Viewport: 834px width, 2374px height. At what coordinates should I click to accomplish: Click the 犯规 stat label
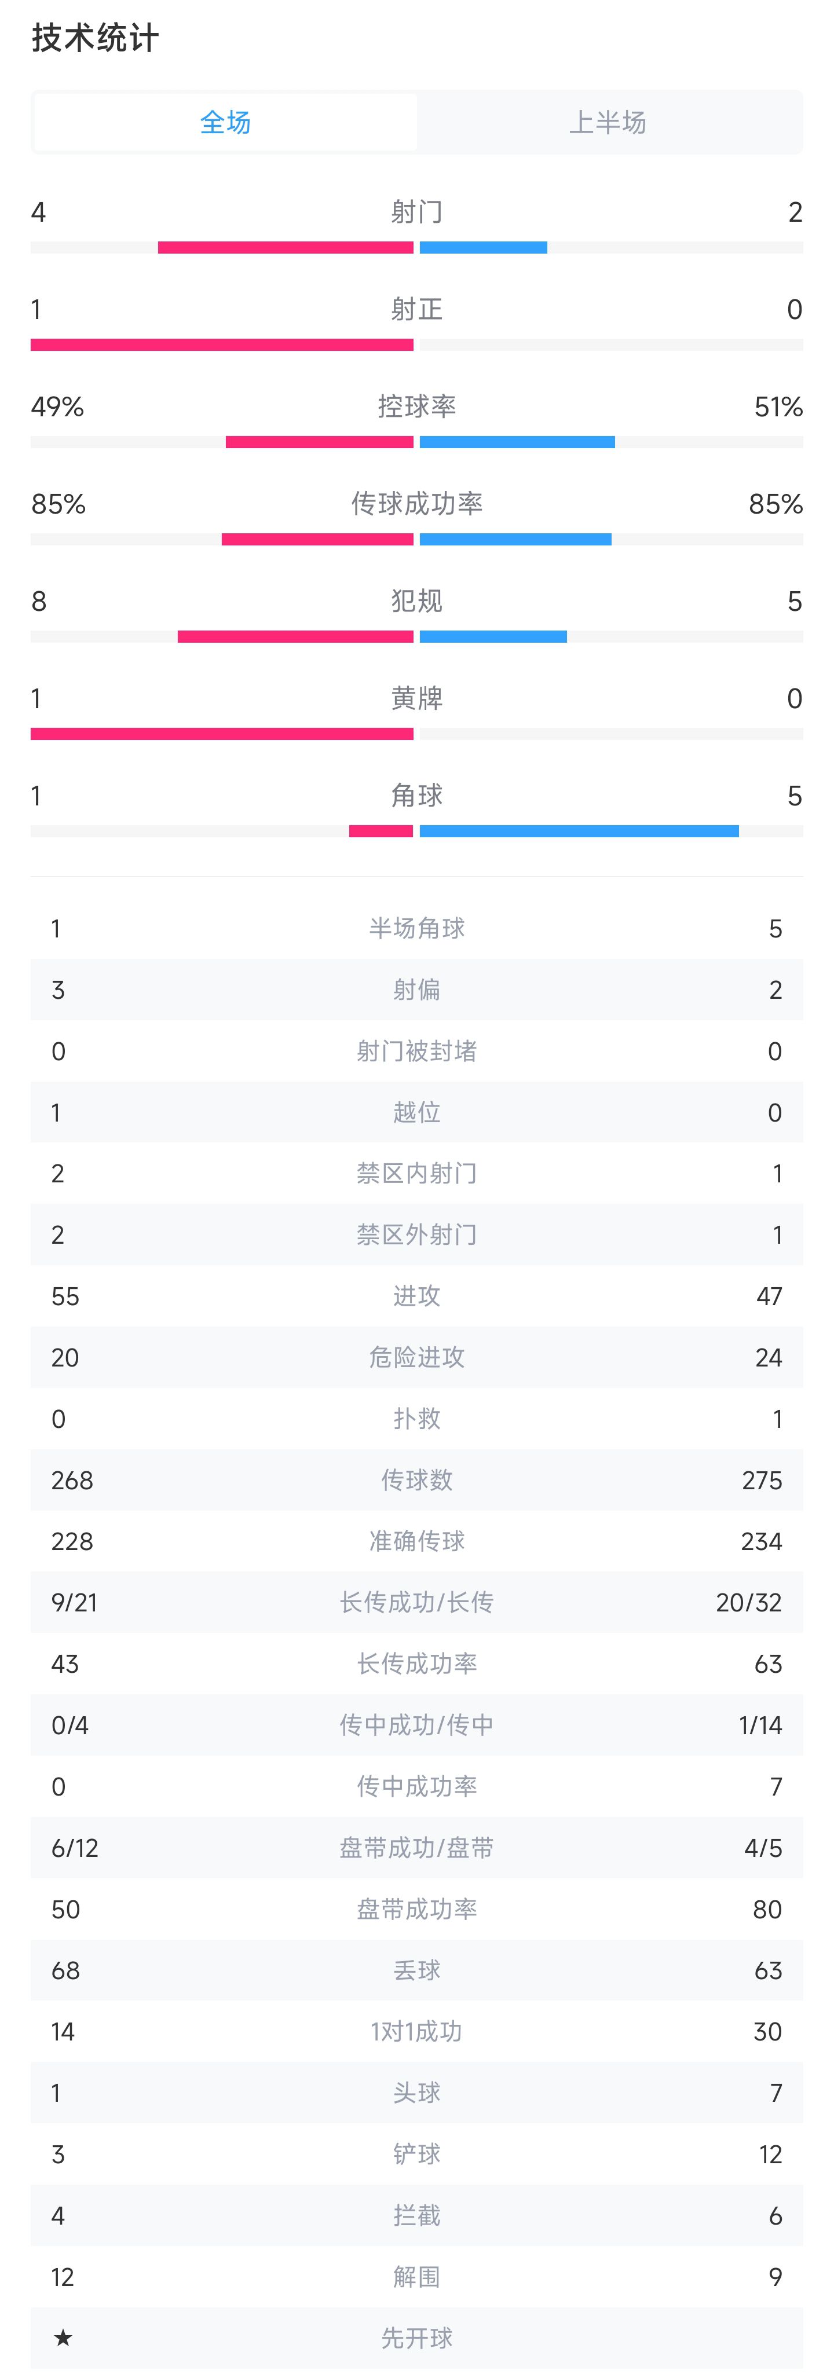416,602
